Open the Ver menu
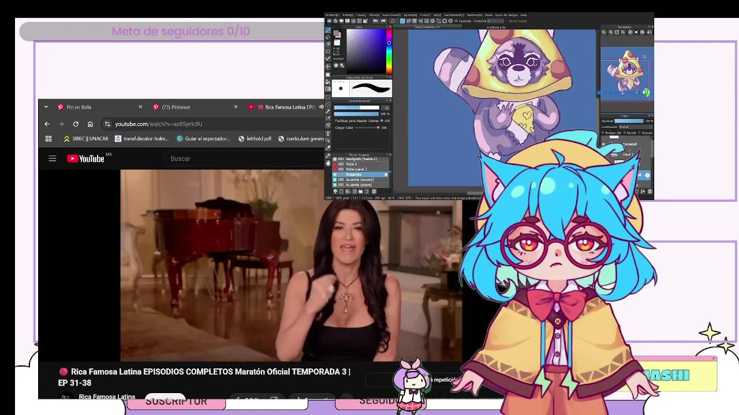The image size is (739, 415). pos(437,15)
